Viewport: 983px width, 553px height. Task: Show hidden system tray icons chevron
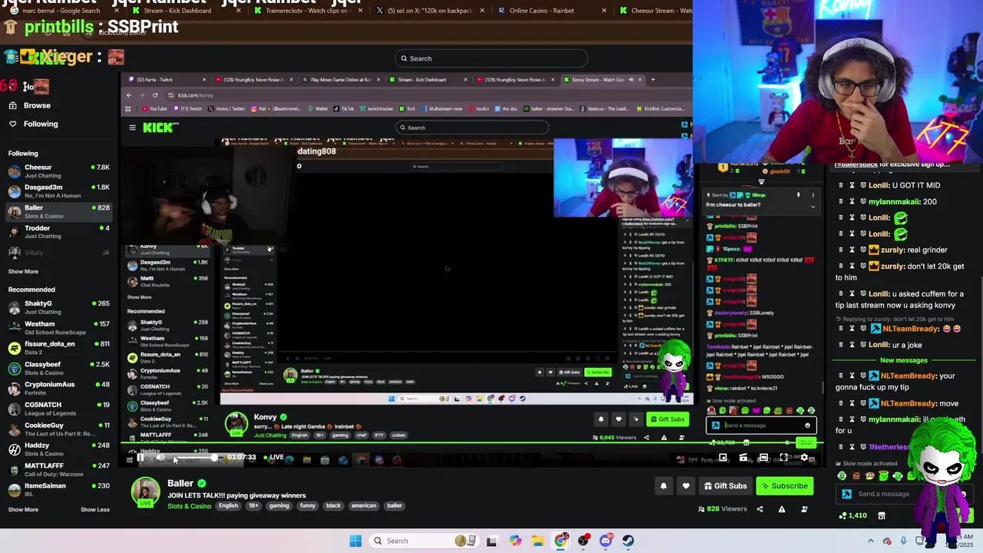870,541
